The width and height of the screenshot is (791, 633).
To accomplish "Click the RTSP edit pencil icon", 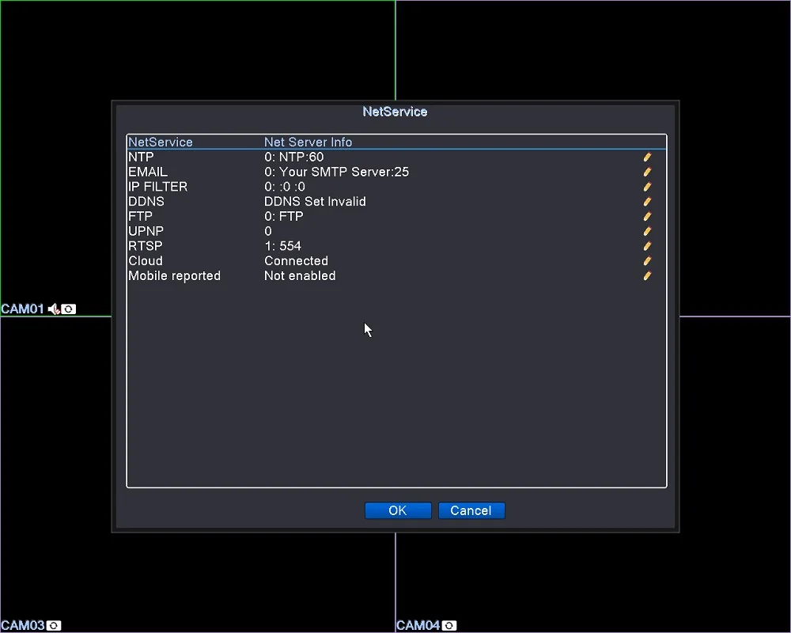I will click(647, 246).
